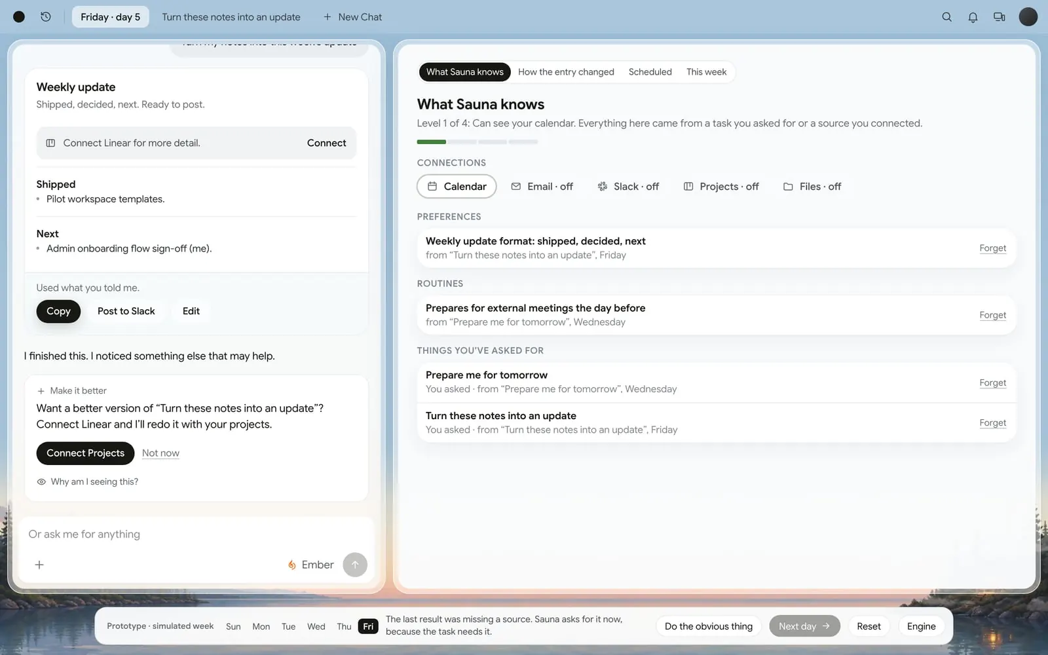
Task: Open How the entry changed tab
Action: [x=566, y=72]
